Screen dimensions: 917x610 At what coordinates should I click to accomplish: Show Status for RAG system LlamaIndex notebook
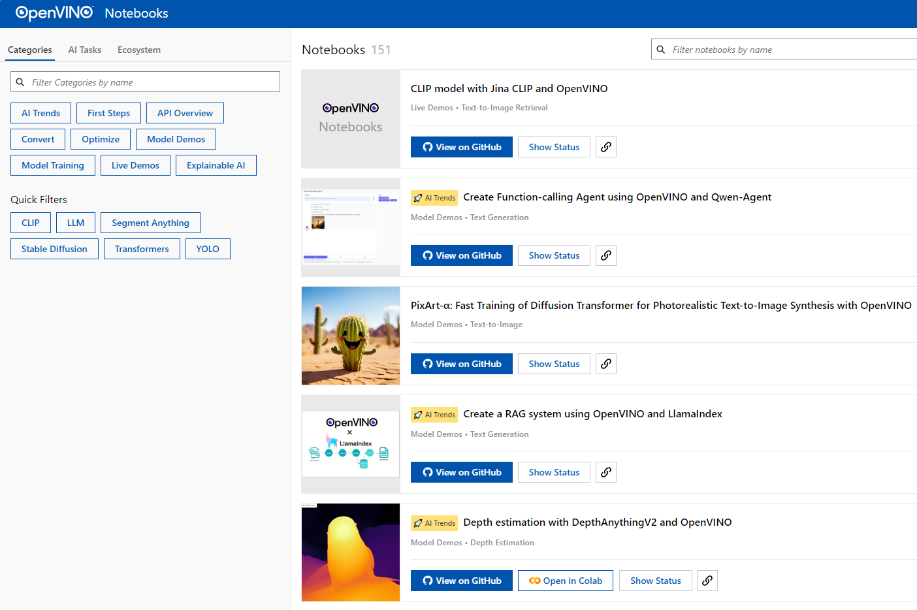[554, 472]
